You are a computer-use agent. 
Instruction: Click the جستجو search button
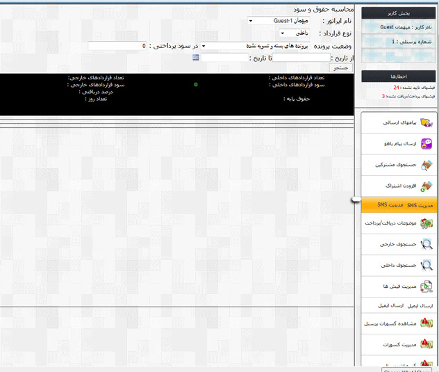pos(341,68)
